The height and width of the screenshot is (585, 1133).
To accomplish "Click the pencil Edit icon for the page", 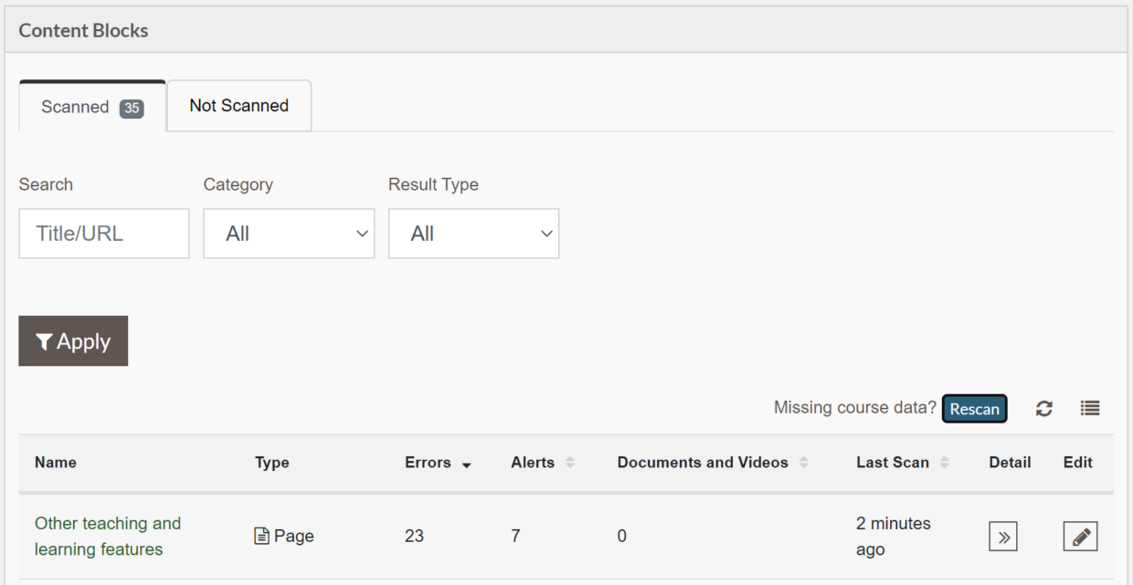I will click(x=1080, y=536).
